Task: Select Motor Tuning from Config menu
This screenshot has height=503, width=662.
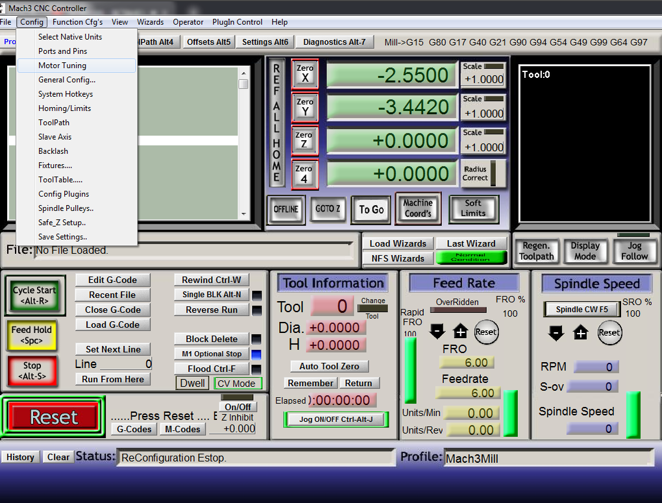Action: coord(77,66)
